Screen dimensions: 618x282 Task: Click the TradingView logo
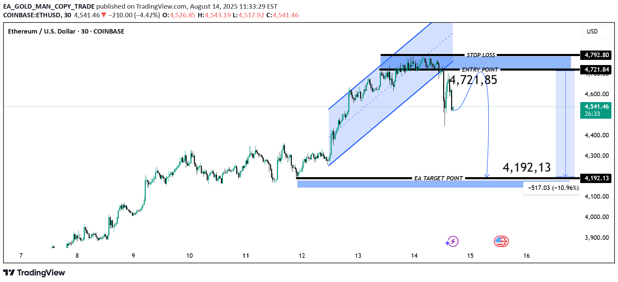34,273
